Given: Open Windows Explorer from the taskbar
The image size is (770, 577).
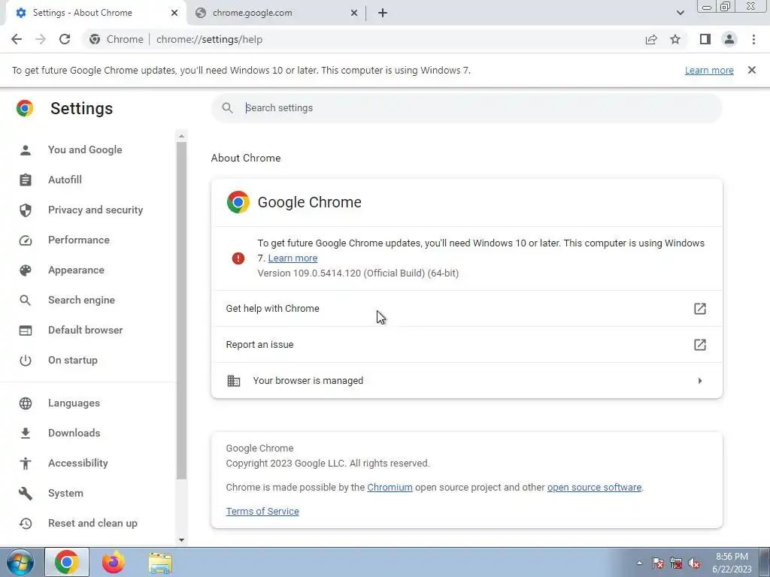Looking at the screenshot, I should [x=160, y=563].
